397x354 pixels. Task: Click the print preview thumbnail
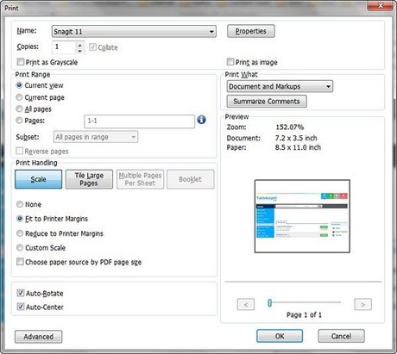click(302, 216)
